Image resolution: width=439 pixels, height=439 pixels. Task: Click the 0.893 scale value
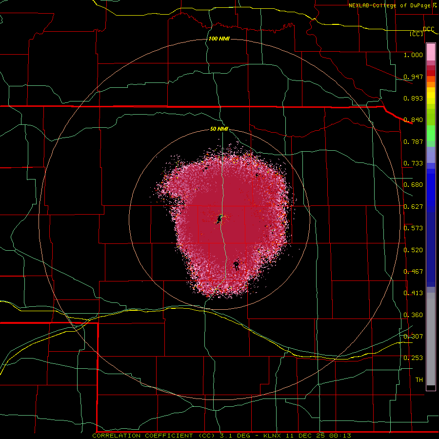click(413, 98)
